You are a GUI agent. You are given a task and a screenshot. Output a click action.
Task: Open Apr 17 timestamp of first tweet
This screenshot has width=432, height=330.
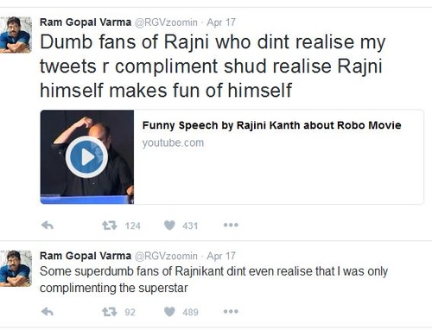[221, 22]
